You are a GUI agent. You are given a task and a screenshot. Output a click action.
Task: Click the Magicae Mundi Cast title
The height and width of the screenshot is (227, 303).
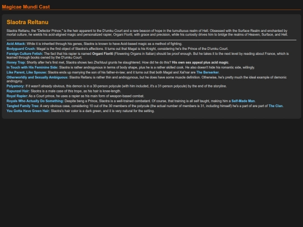pos(26,7)
